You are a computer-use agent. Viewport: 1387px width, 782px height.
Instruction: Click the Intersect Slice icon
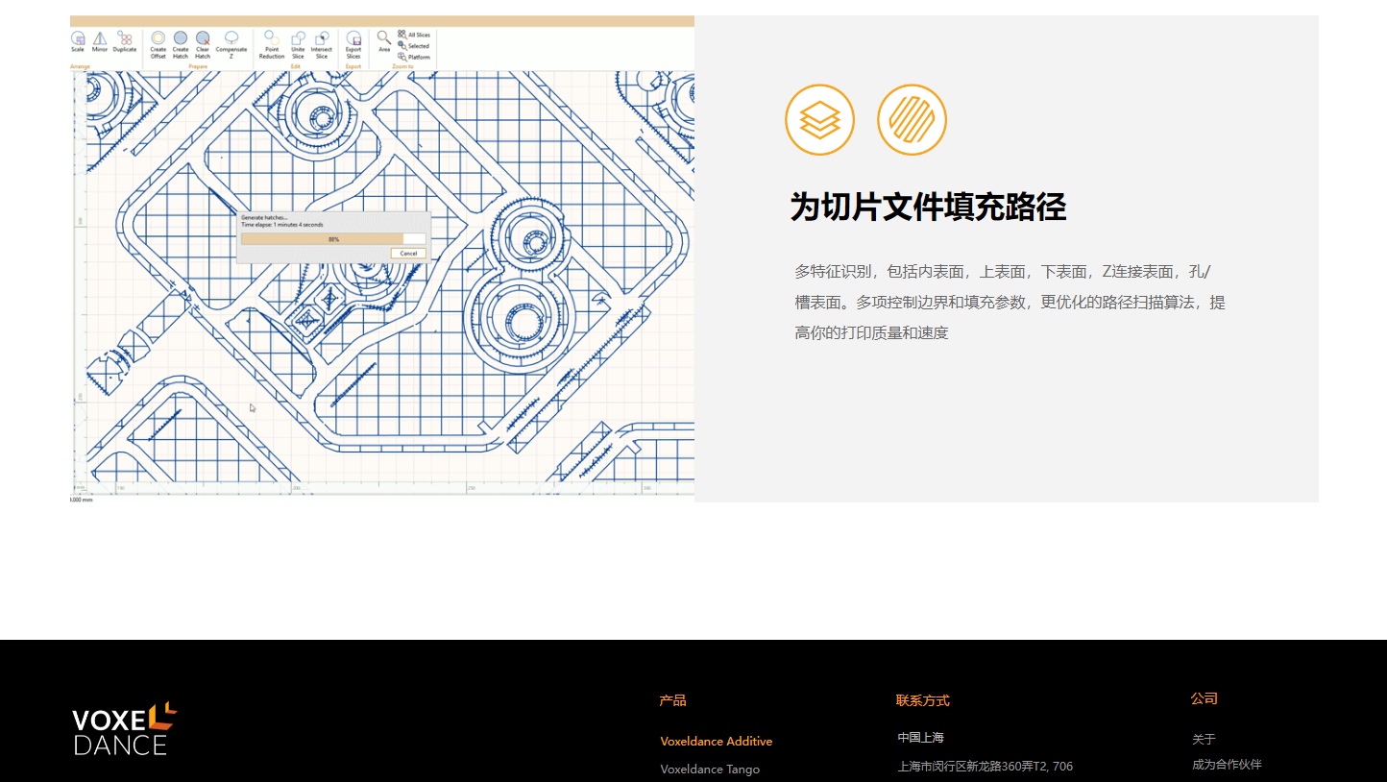coord(322,40)
